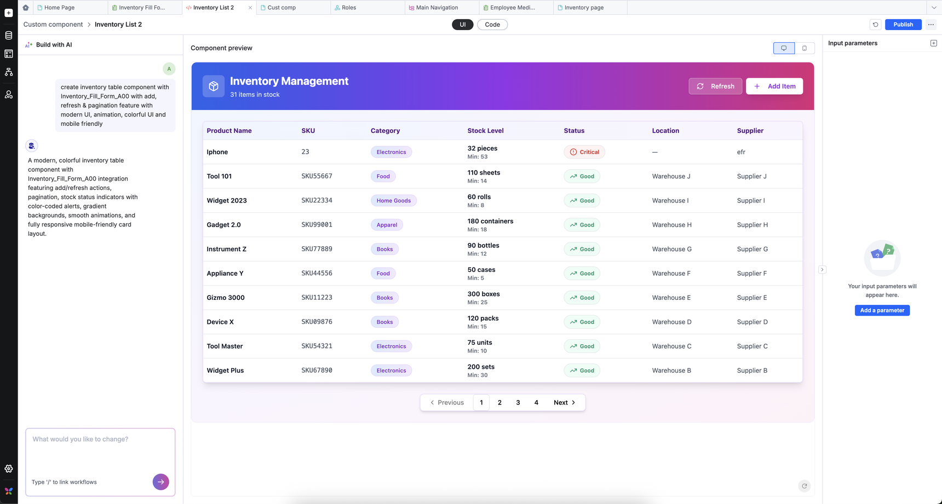This screenshot has height=504, width=942.
Task: Click the Publish button
Action: coord(903,25)
